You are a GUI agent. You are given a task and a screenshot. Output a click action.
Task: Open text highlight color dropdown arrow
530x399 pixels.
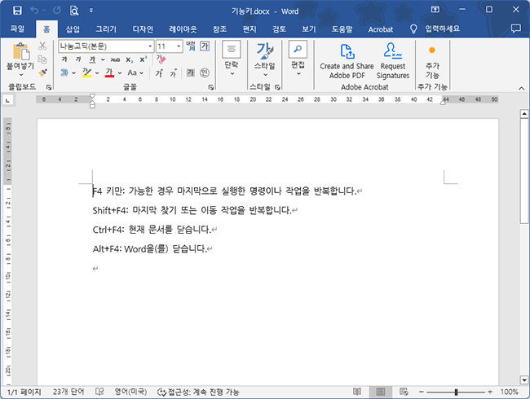[97, 73]
